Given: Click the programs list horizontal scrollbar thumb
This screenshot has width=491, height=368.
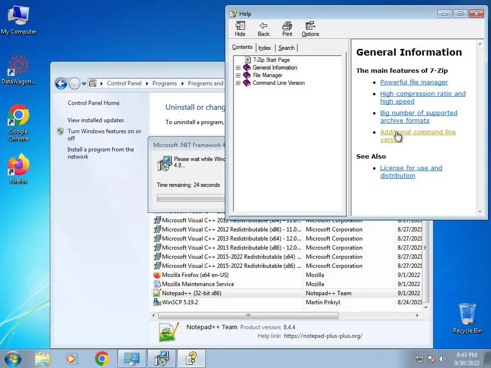Looking at the screenshot, I should tap(248, 315).
